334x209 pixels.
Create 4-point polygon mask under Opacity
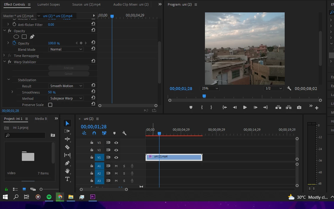[x=24, y=37]
